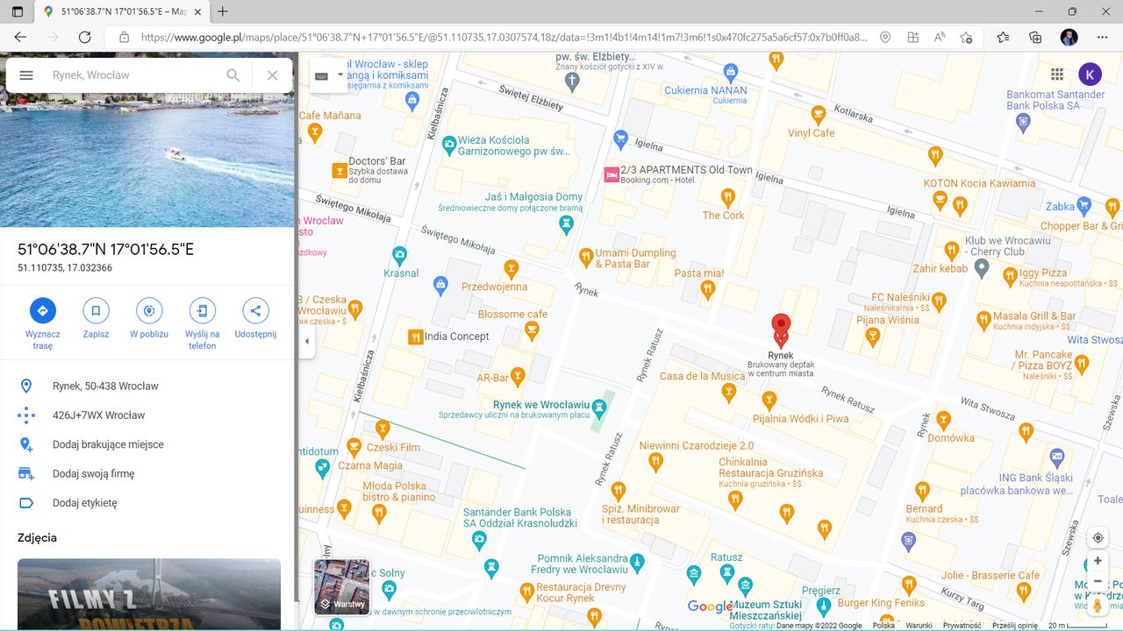Collapse the side panel with the arrow
This screenshot has height=631, width=1123.
coord(306,341)
